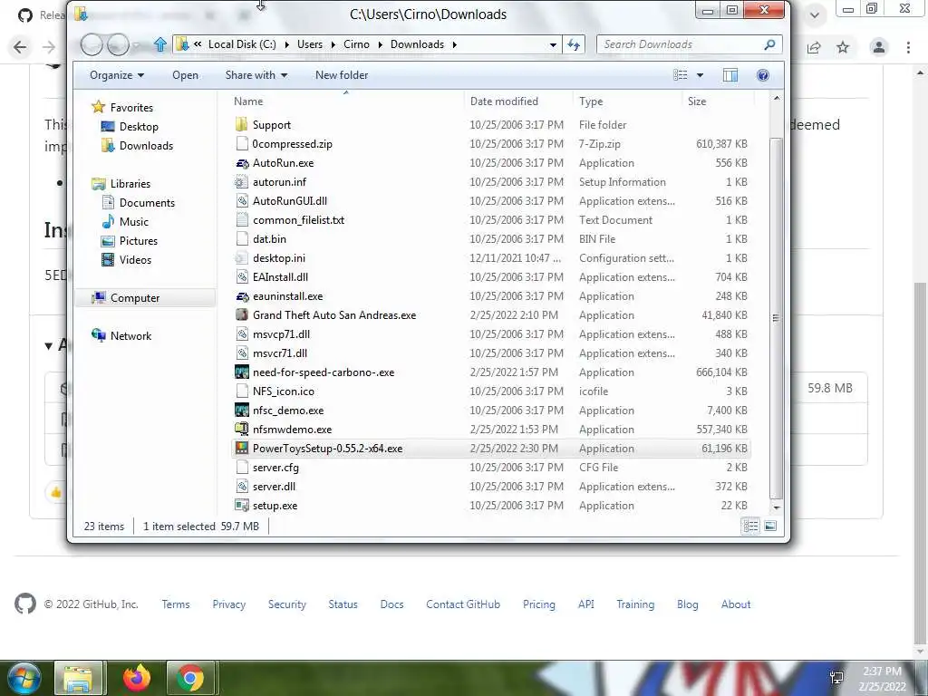Click the Change your view icon
The height and width of the screenshot is (696, 928).
pos(681,75)
